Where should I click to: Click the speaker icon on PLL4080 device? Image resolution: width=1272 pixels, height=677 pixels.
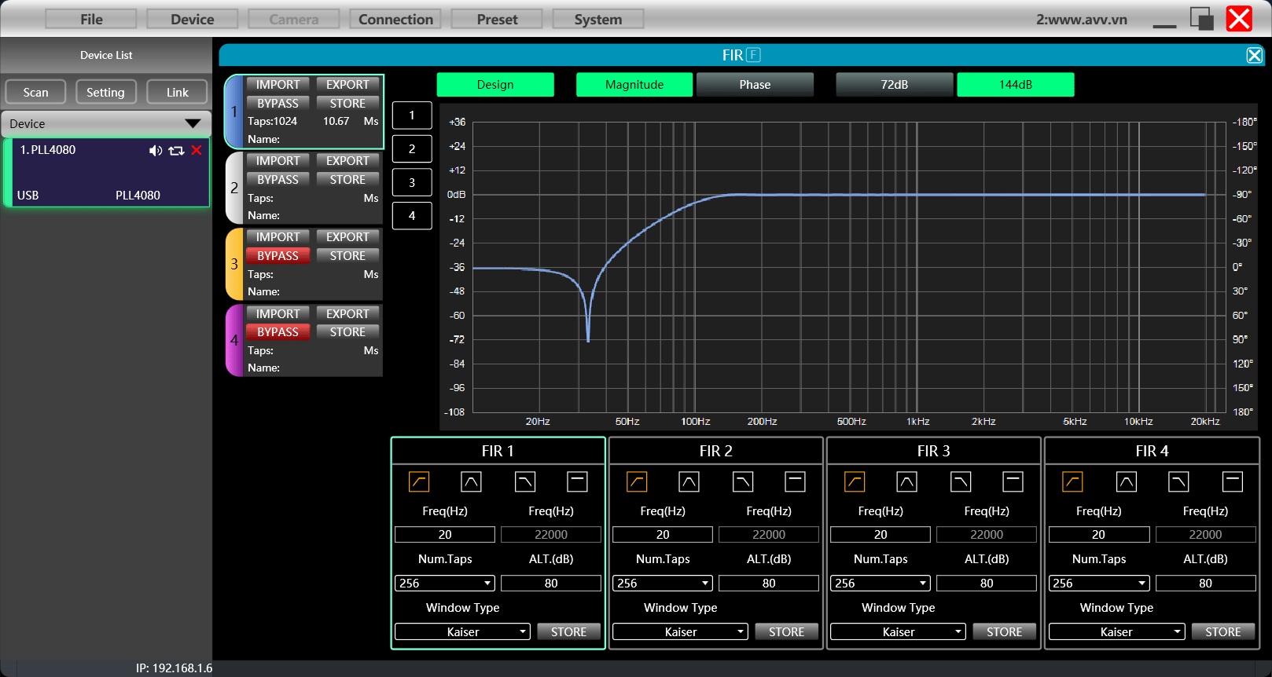click(156, 151)
